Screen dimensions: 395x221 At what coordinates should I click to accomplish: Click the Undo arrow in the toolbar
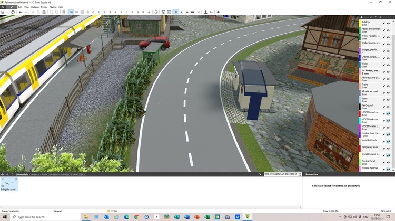(x=20, y=12)
